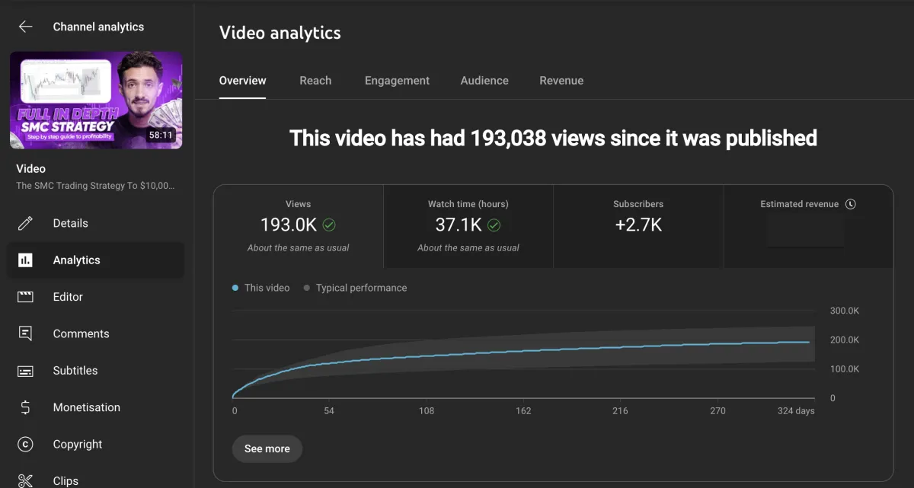The height and width of the screenshot is (488, 914).
Task: Open the Editor clapperboard icon
Action: click(x=25, y=297)
